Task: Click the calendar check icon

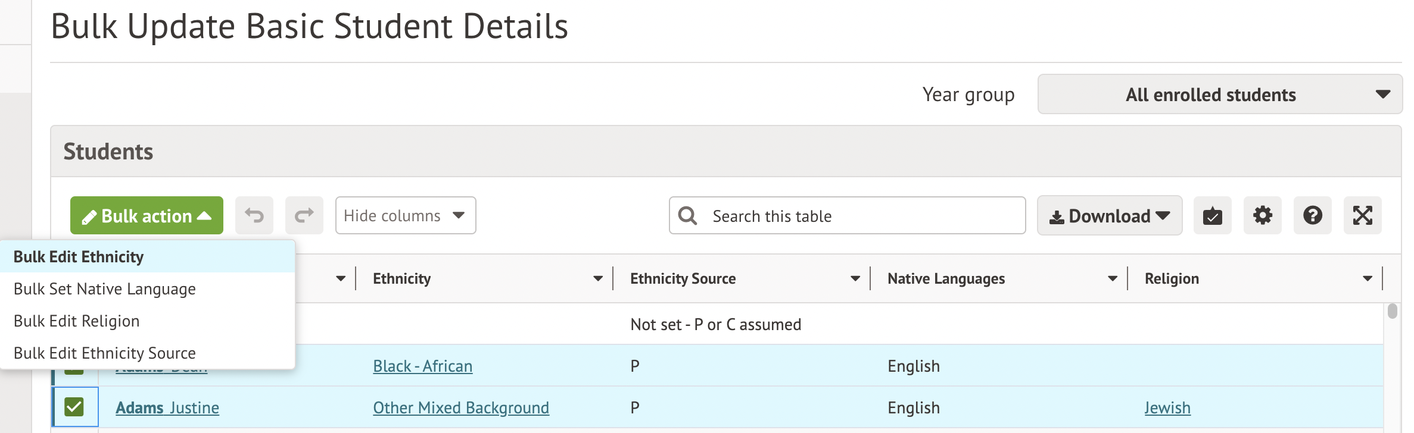Action: coord(1212,215)
